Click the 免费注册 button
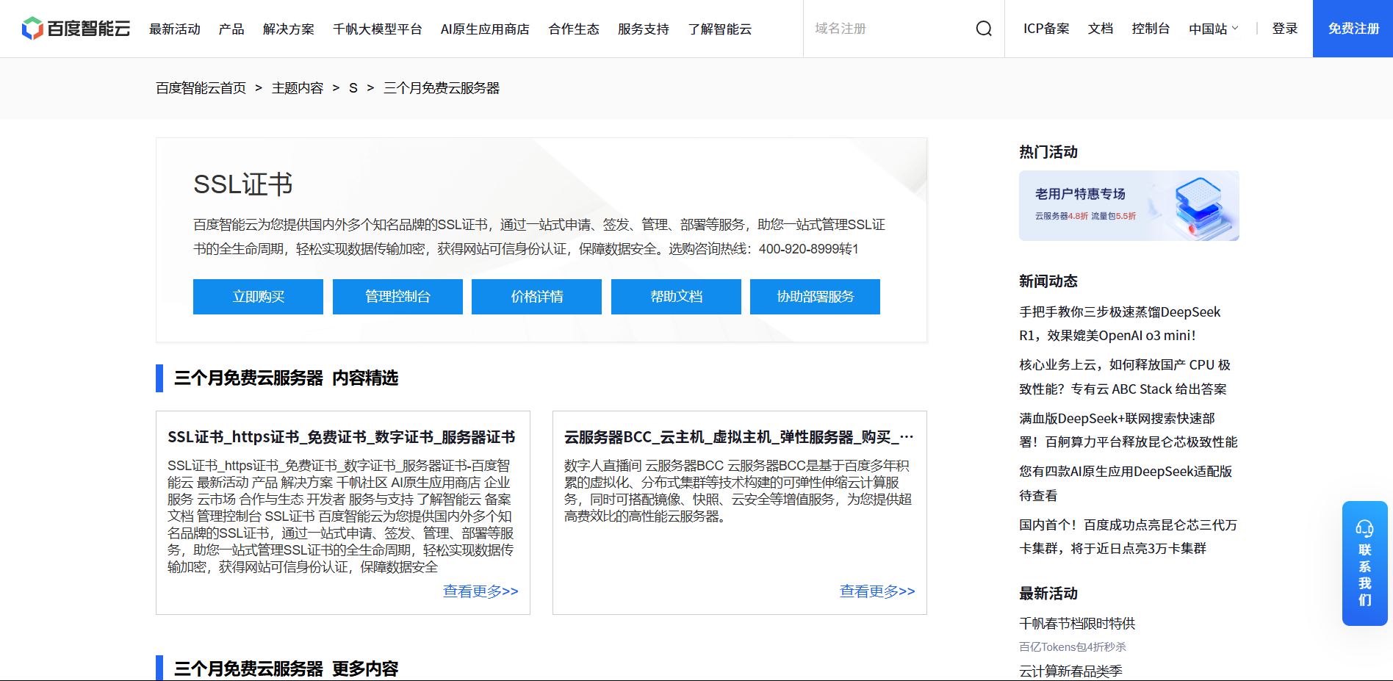Image resolution: width=1393 pixels, height=681 pixels. pos(1353,29)
